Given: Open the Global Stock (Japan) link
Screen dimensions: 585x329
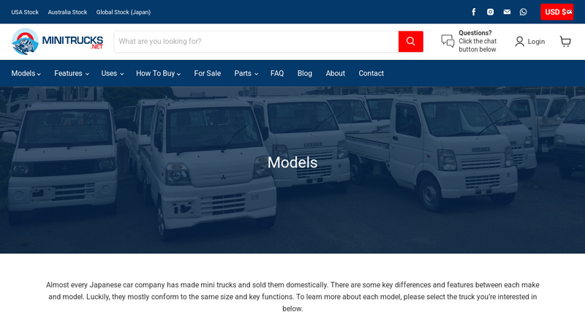Looking at the screenshot, I should click(124, 12).
